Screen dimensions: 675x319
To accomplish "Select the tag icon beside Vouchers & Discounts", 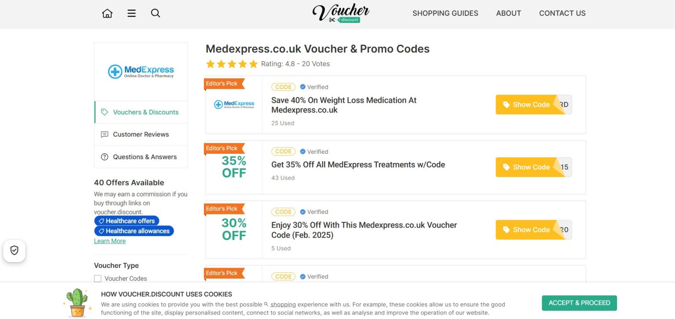I will [104, 112].
